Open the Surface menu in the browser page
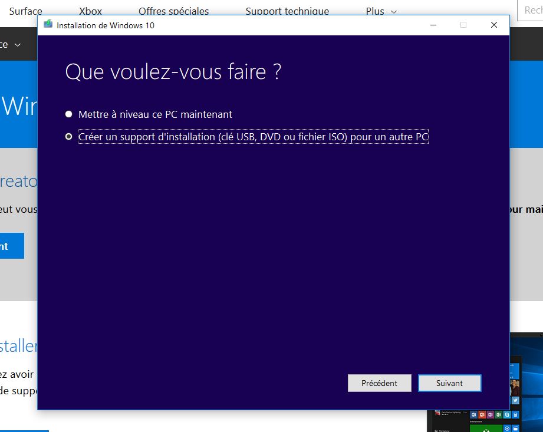This screenshot has height=432, width=543. 25,11
